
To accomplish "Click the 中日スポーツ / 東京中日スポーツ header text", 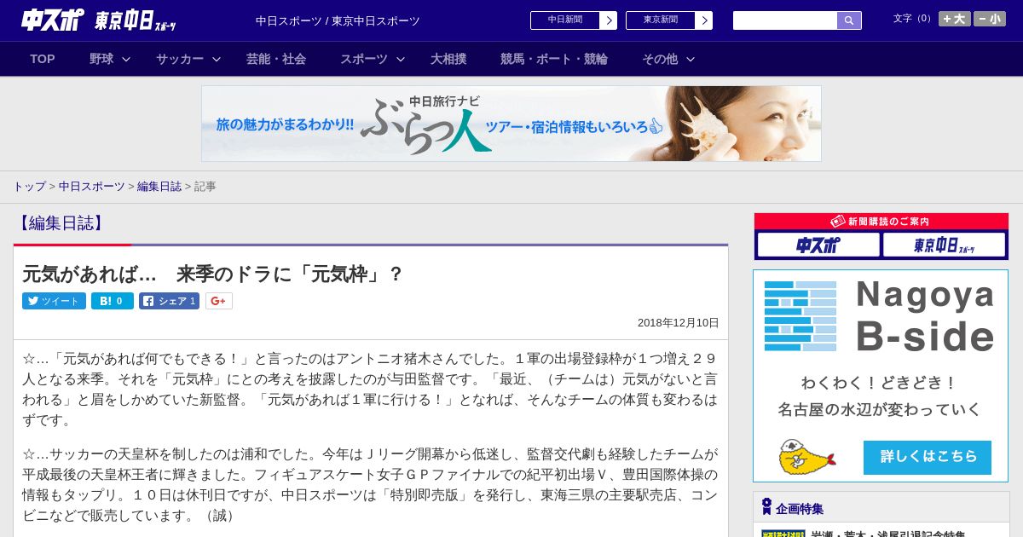I will [x=338, y=20].
